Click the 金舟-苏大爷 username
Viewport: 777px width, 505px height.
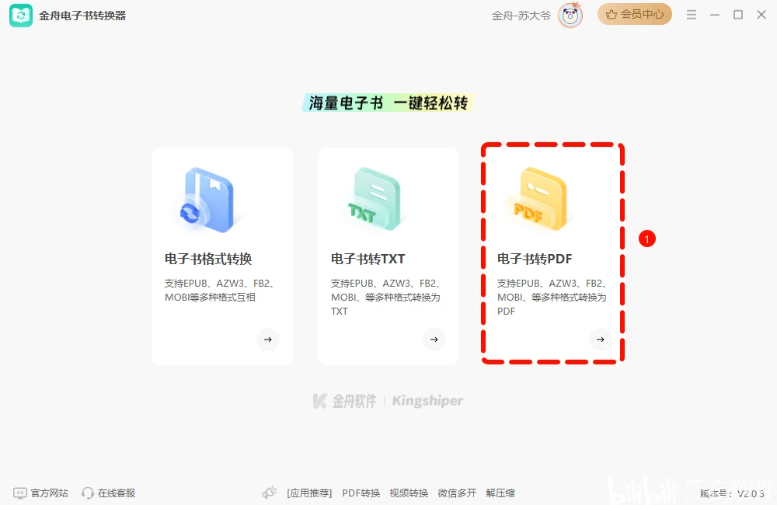tap(521, 16)
